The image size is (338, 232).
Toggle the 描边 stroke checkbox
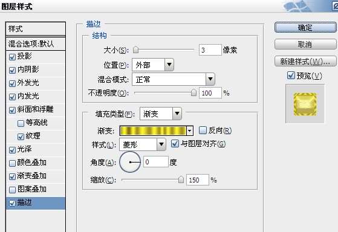[x=12, y=203]
